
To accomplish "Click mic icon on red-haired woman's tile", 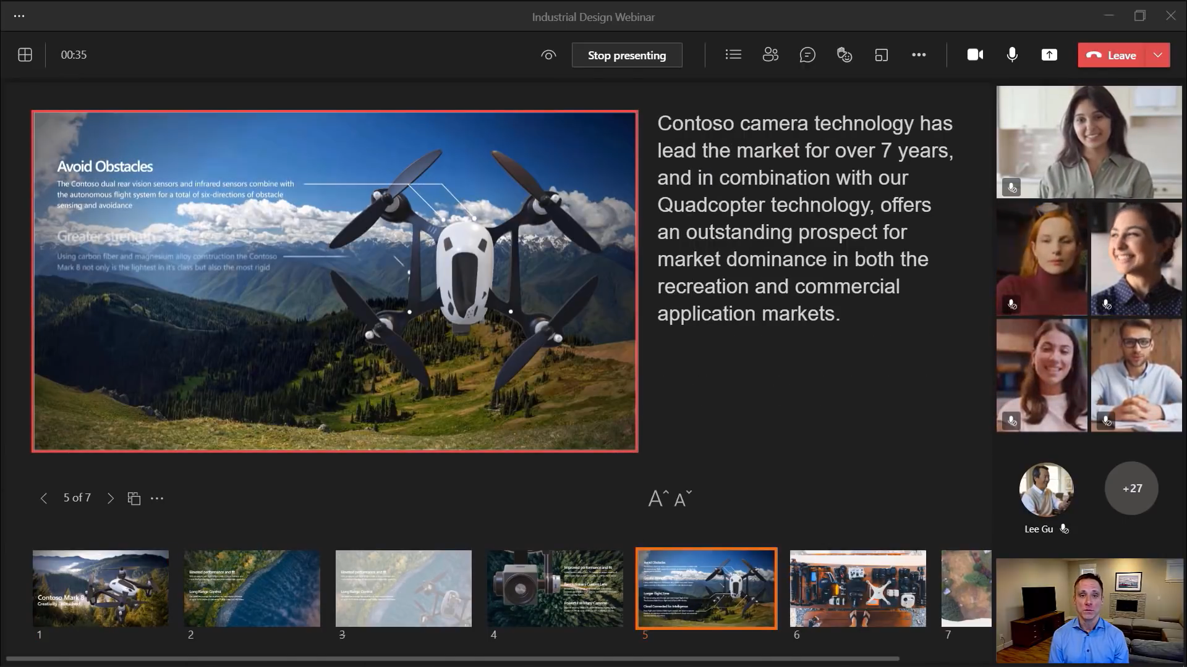I will [1012, 304].
